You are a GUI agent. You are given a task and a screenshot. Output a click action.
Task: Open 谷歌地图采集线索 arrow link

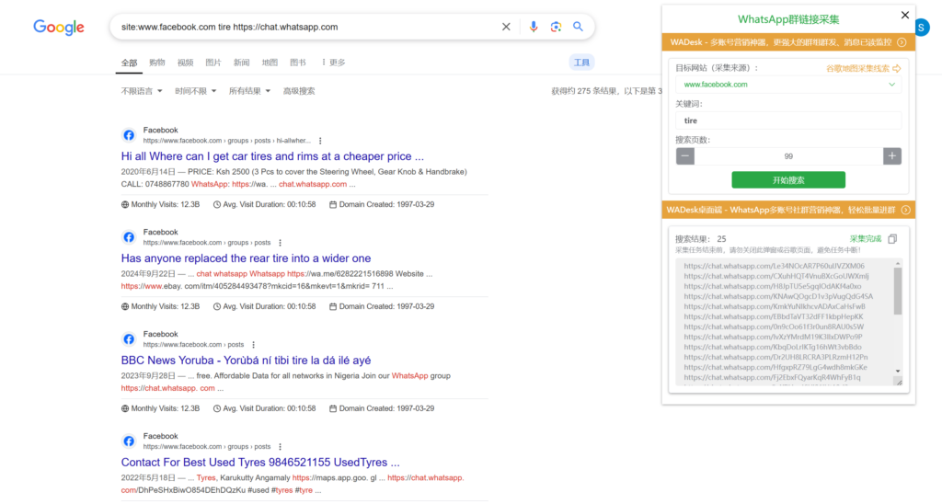(863, 68)
